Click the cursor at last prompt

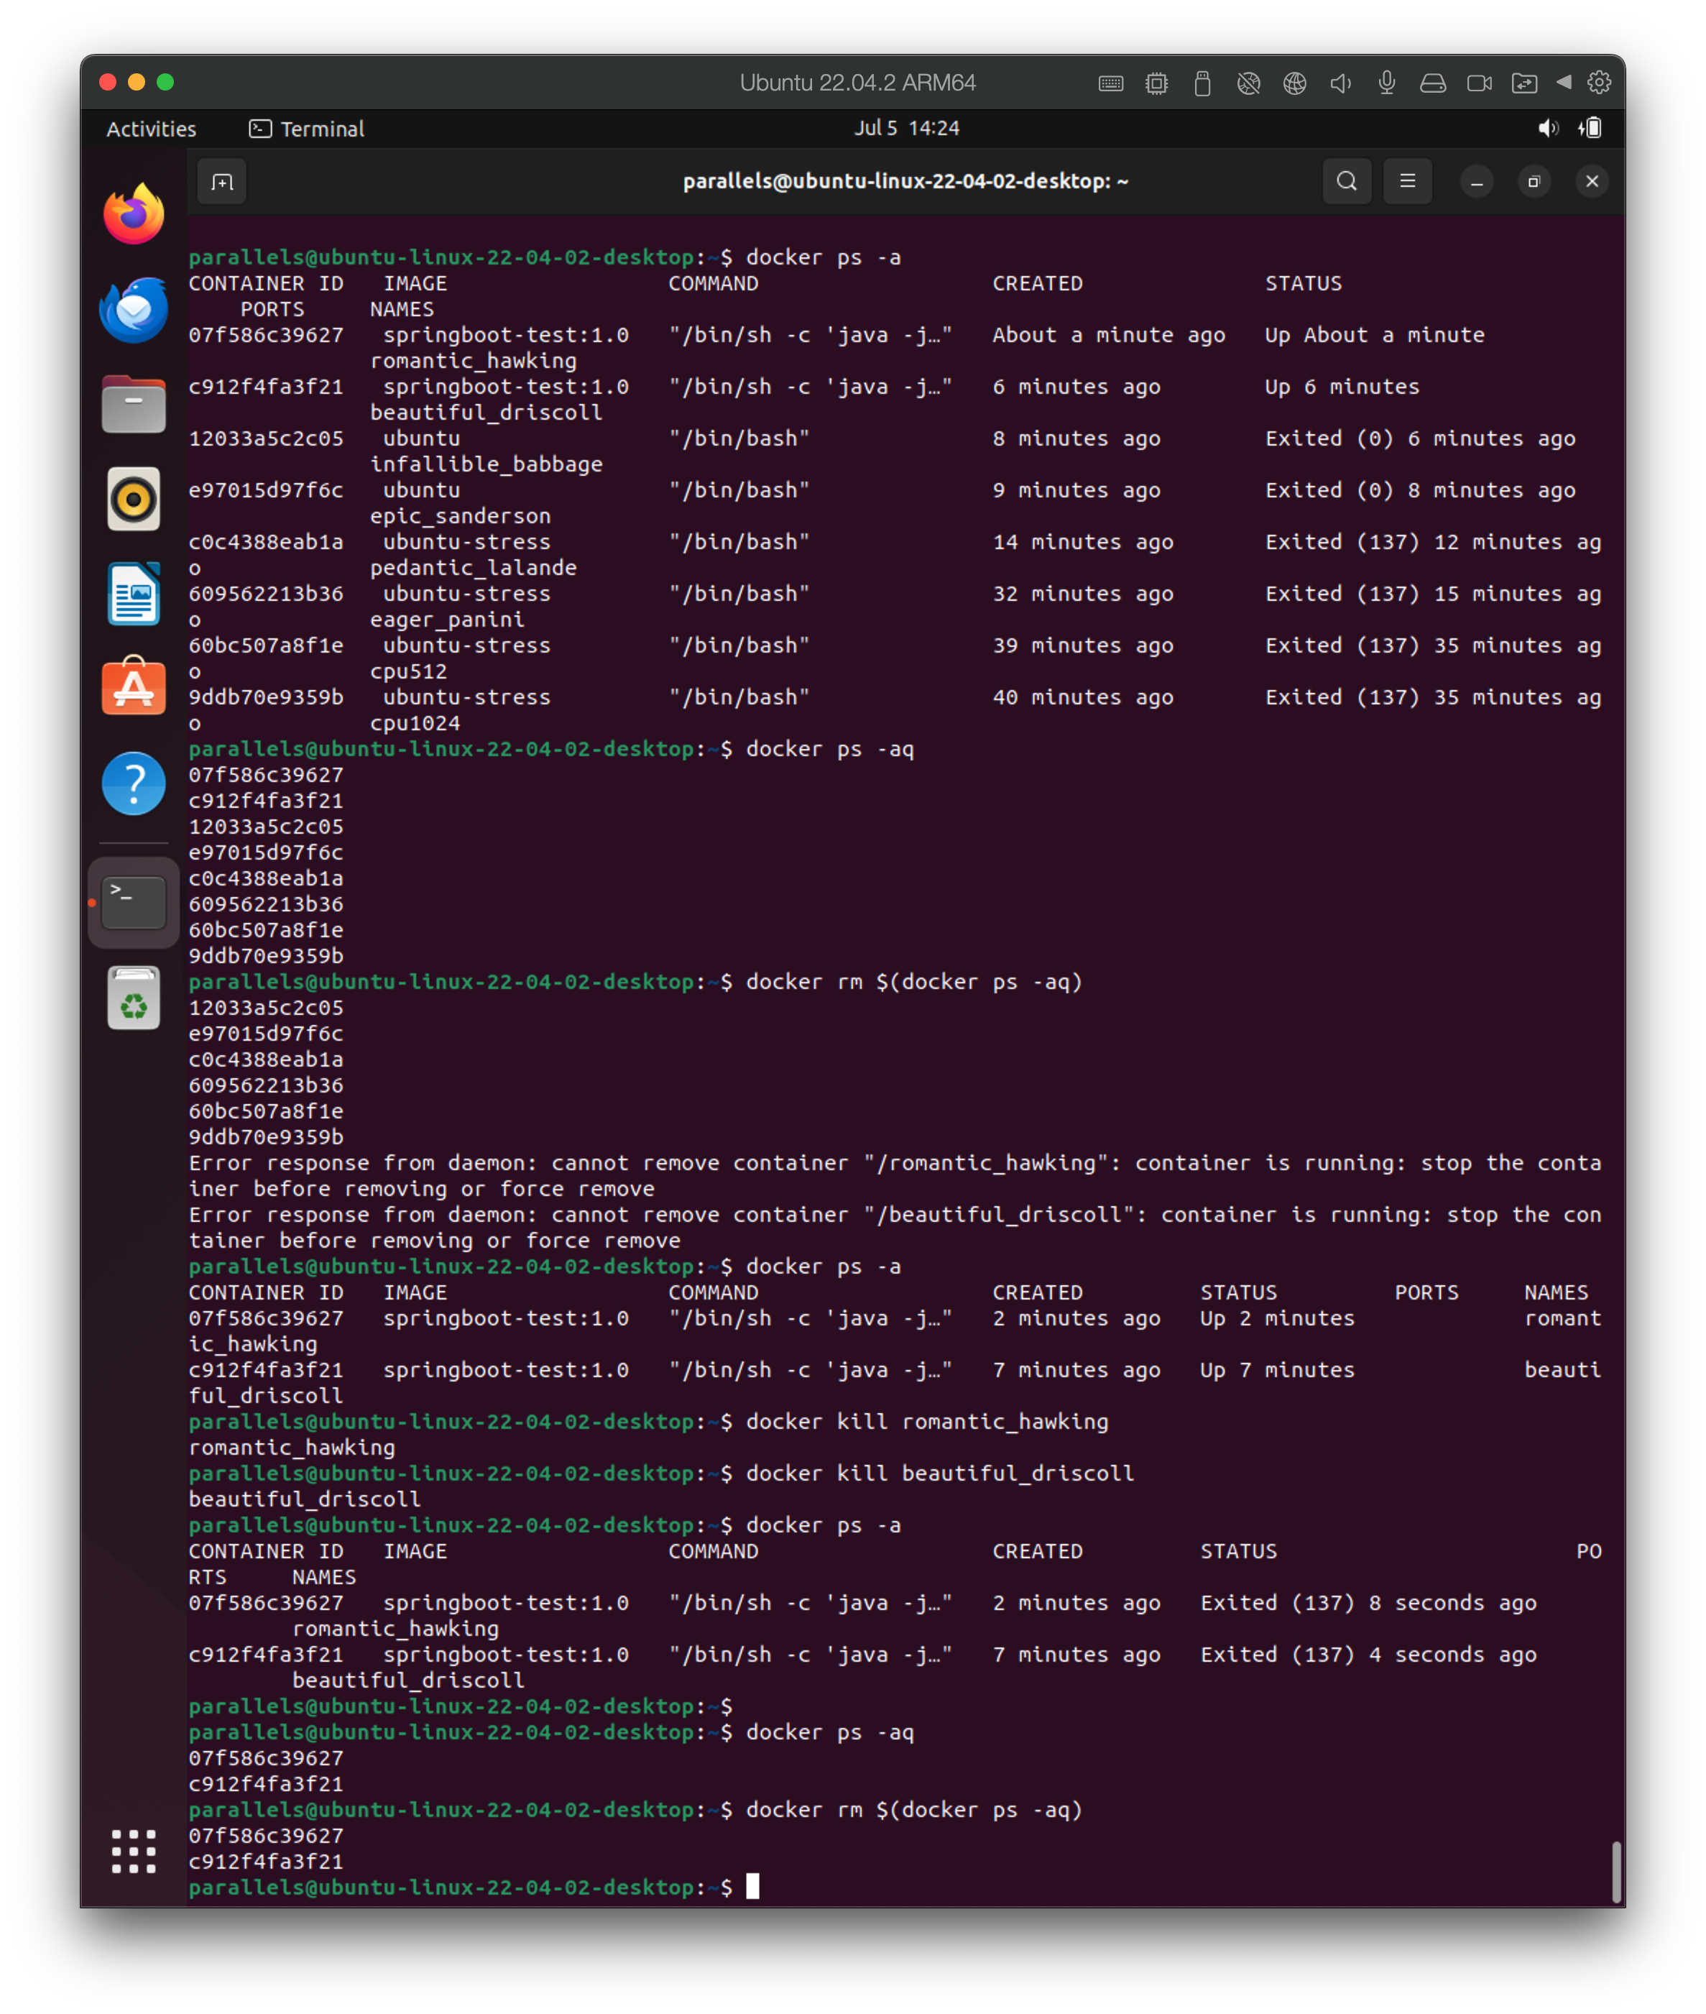pyautogui.click(x=752, y=1885)
